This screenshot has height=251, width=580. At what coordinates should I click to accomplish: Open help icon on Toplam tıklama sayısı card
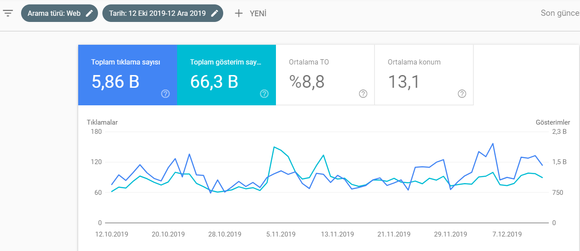(166, 93)
